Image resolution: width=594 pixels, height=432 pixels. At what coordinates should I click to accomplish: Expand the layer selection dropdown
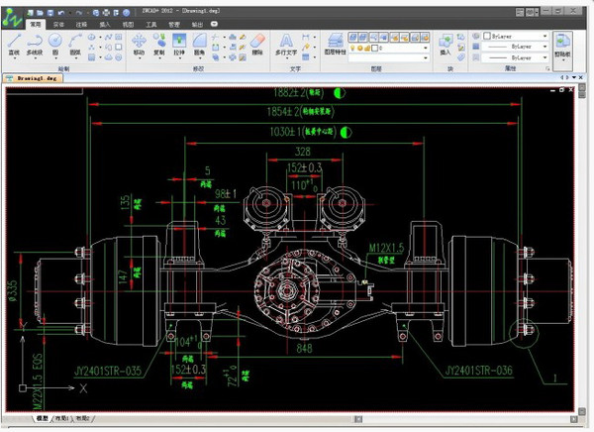point(423,47)
